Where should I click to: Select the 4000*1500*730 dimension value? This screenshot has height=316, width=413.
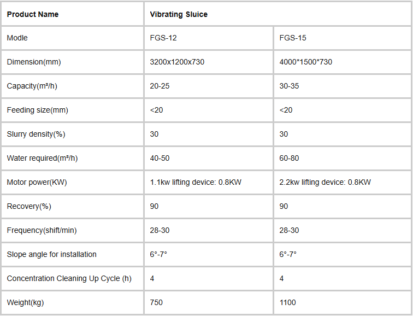305,62
